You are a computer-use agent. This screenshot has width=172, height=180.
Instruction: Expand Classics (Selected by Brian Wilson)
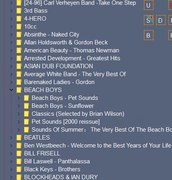click(19, 114)
